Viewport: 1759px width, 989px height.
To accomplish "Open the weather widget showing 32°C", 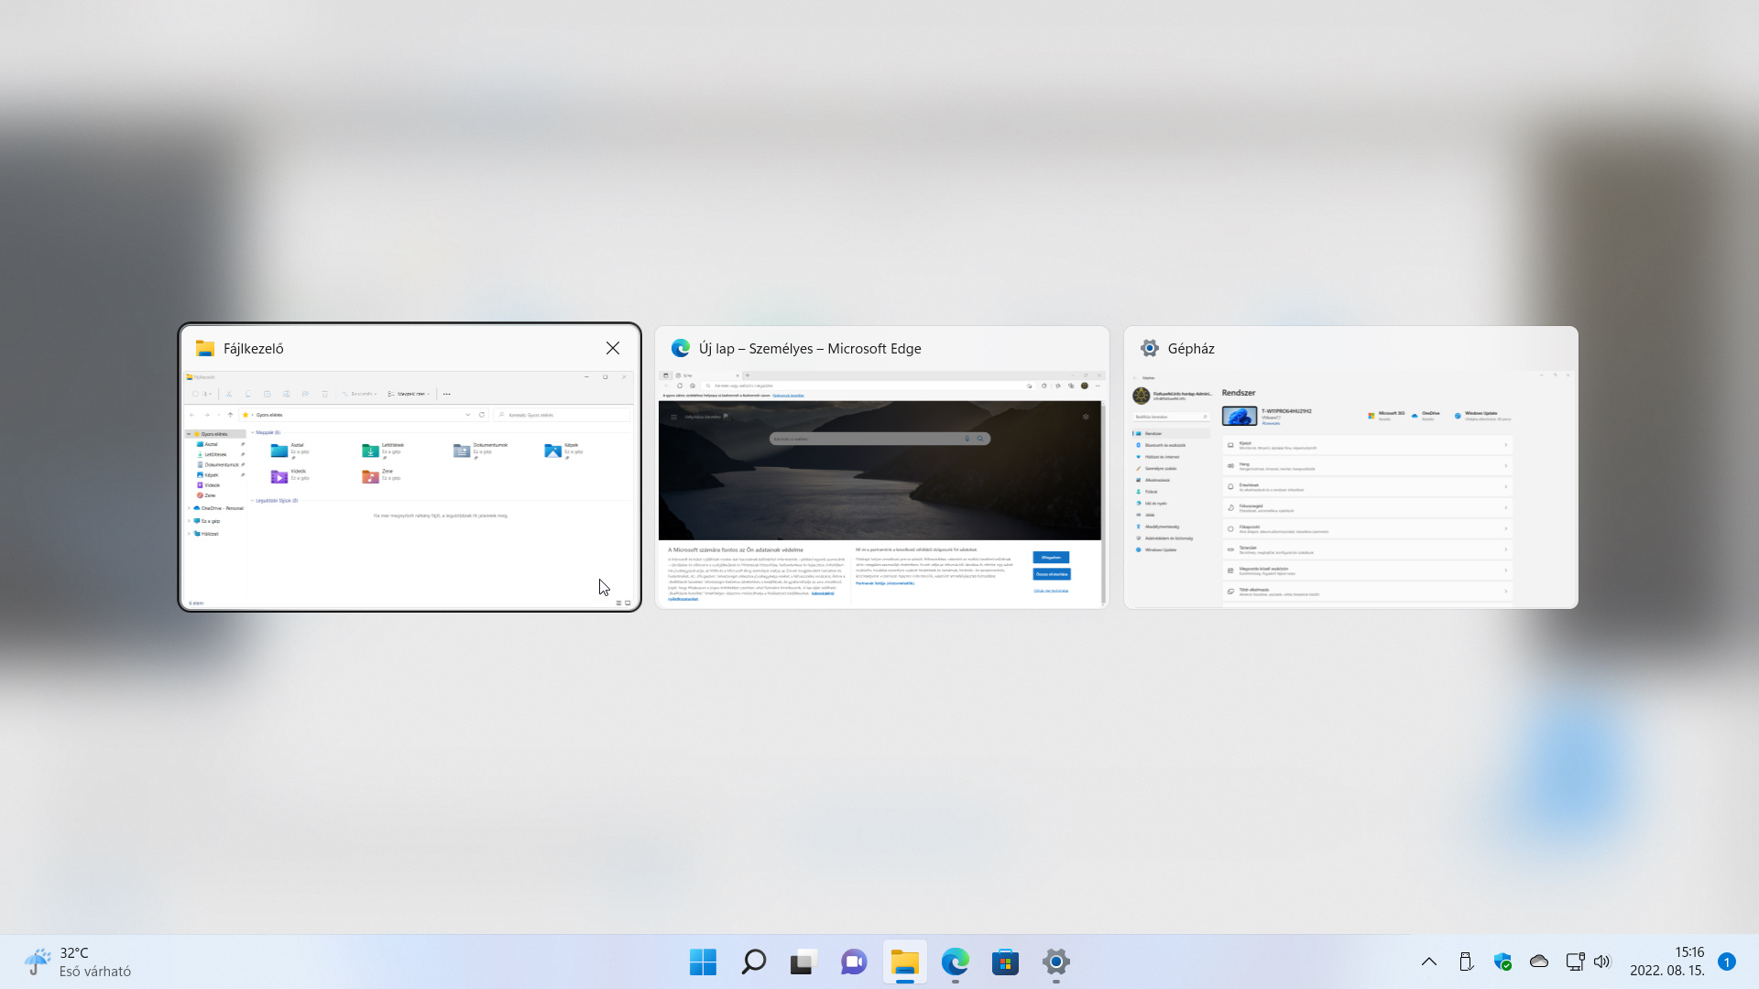I will point(78,962).
